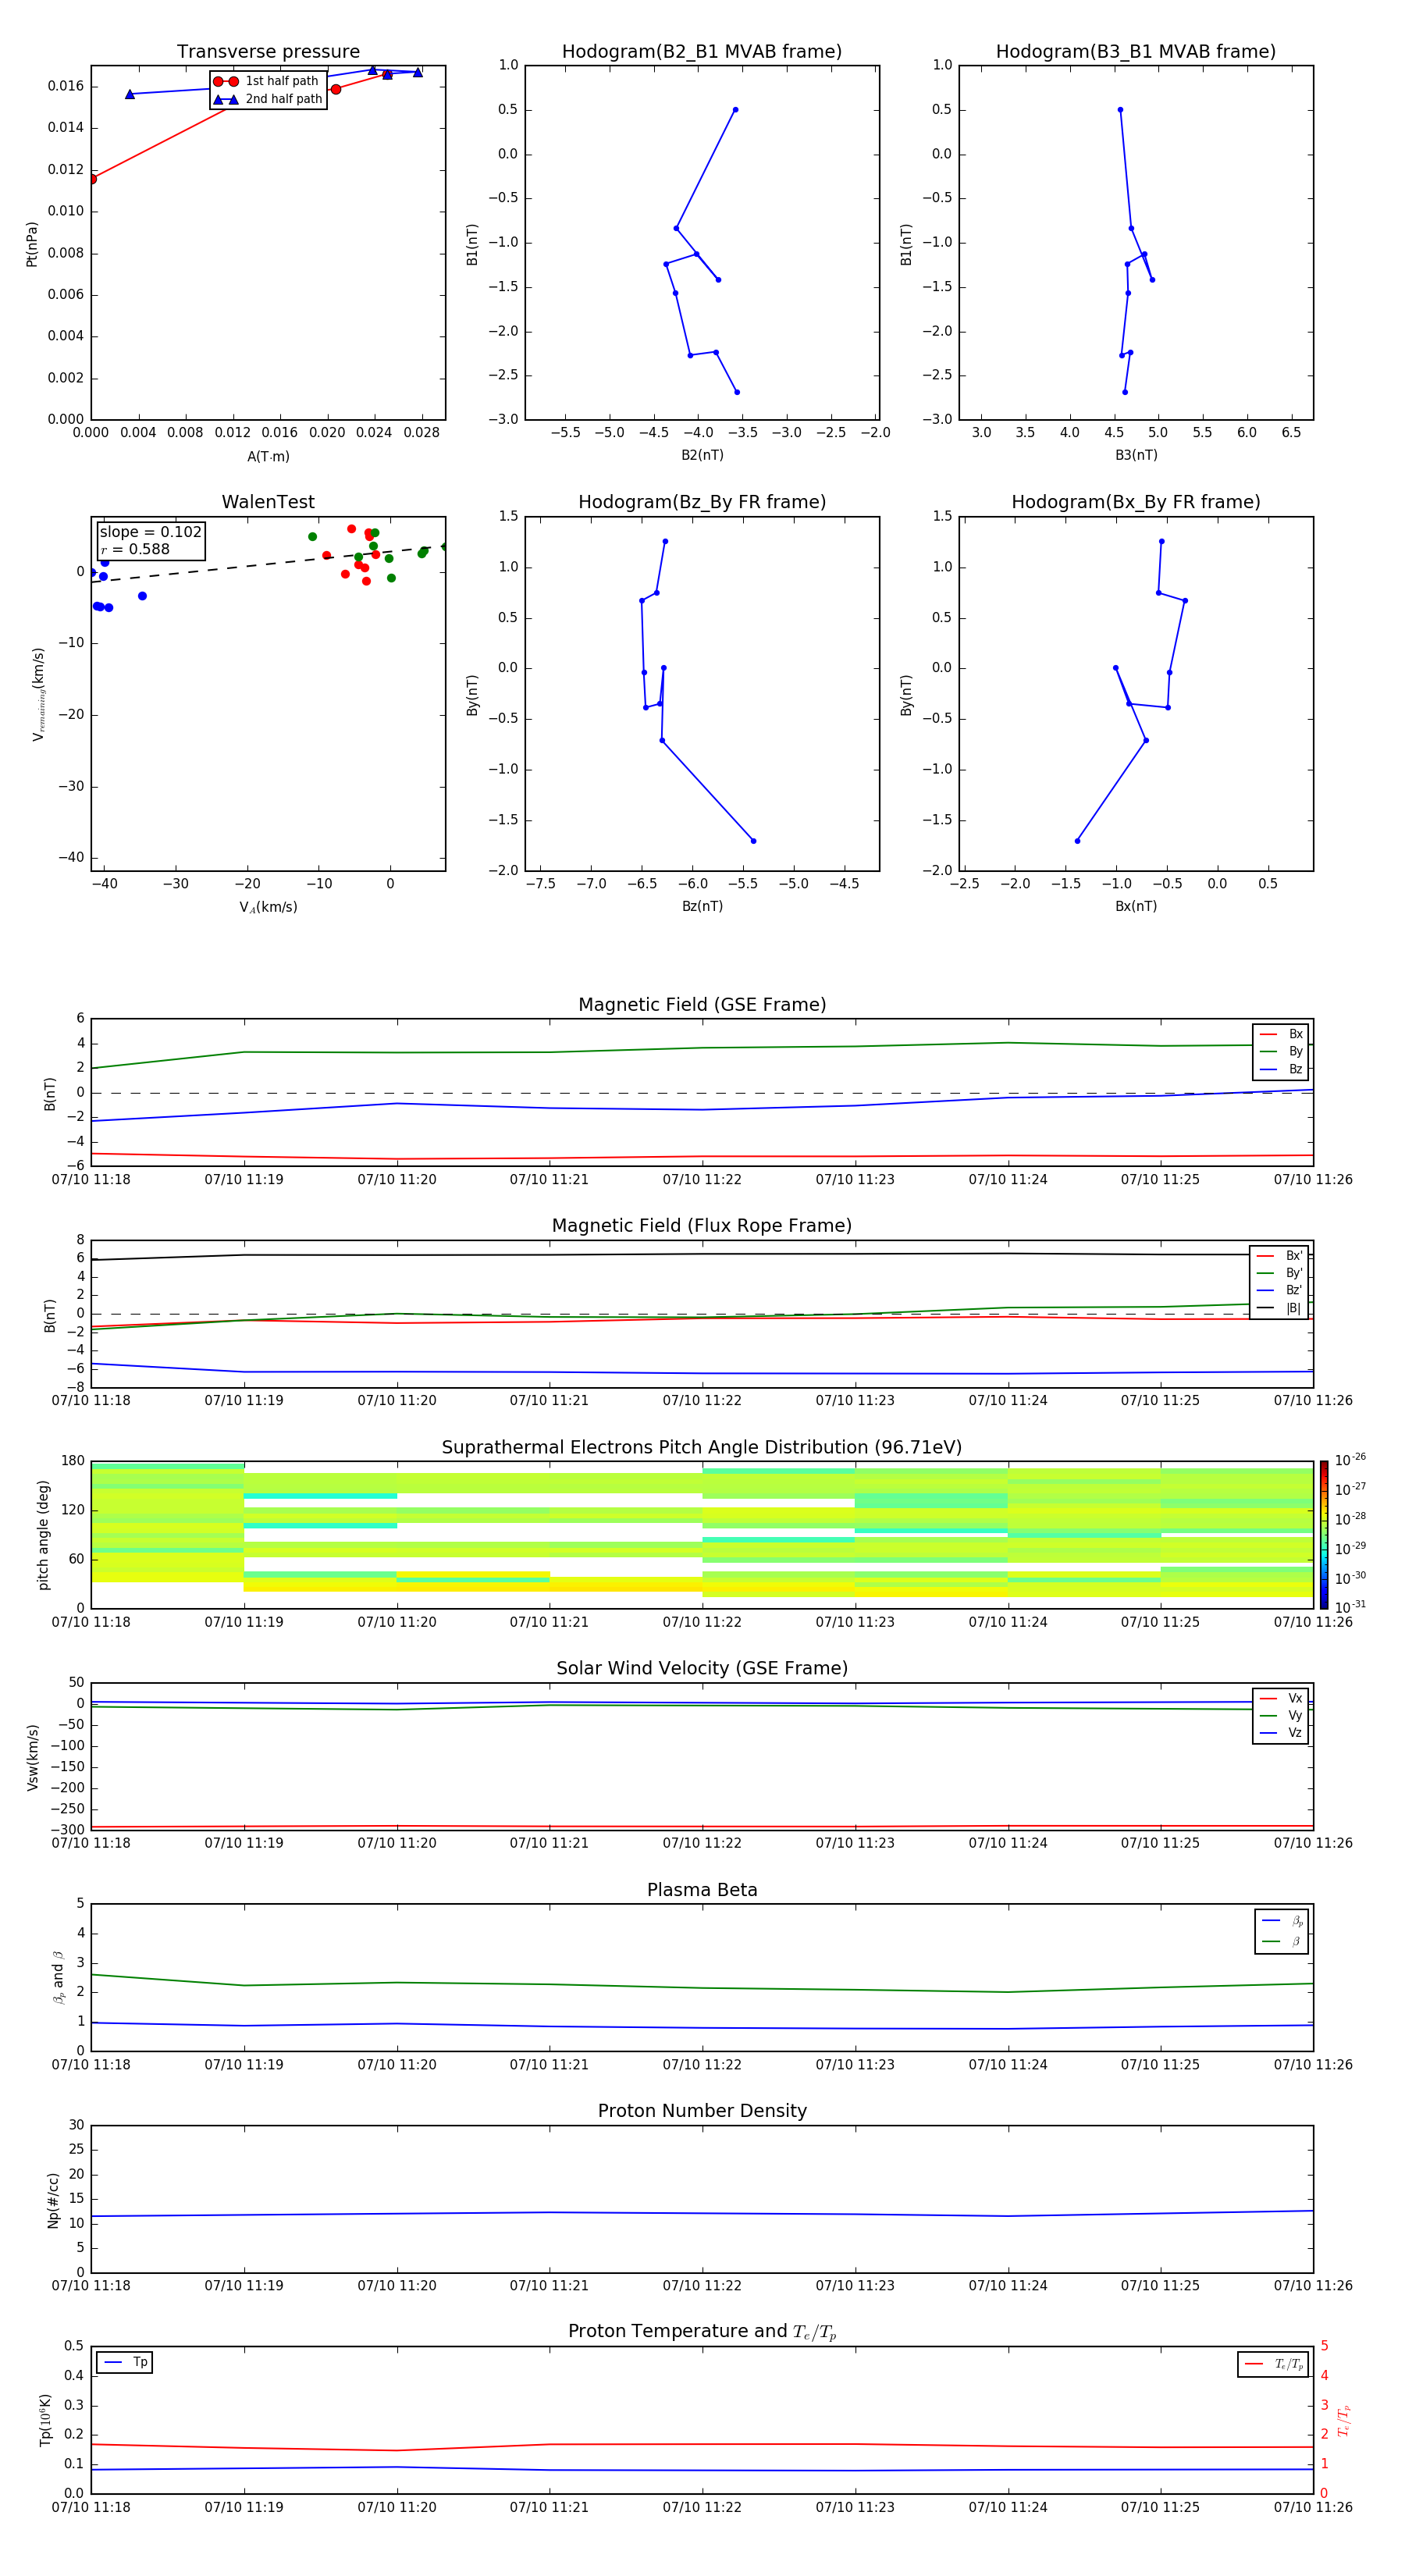Select 'By' in the GSE magnetic field legend

point(1281,1052)
